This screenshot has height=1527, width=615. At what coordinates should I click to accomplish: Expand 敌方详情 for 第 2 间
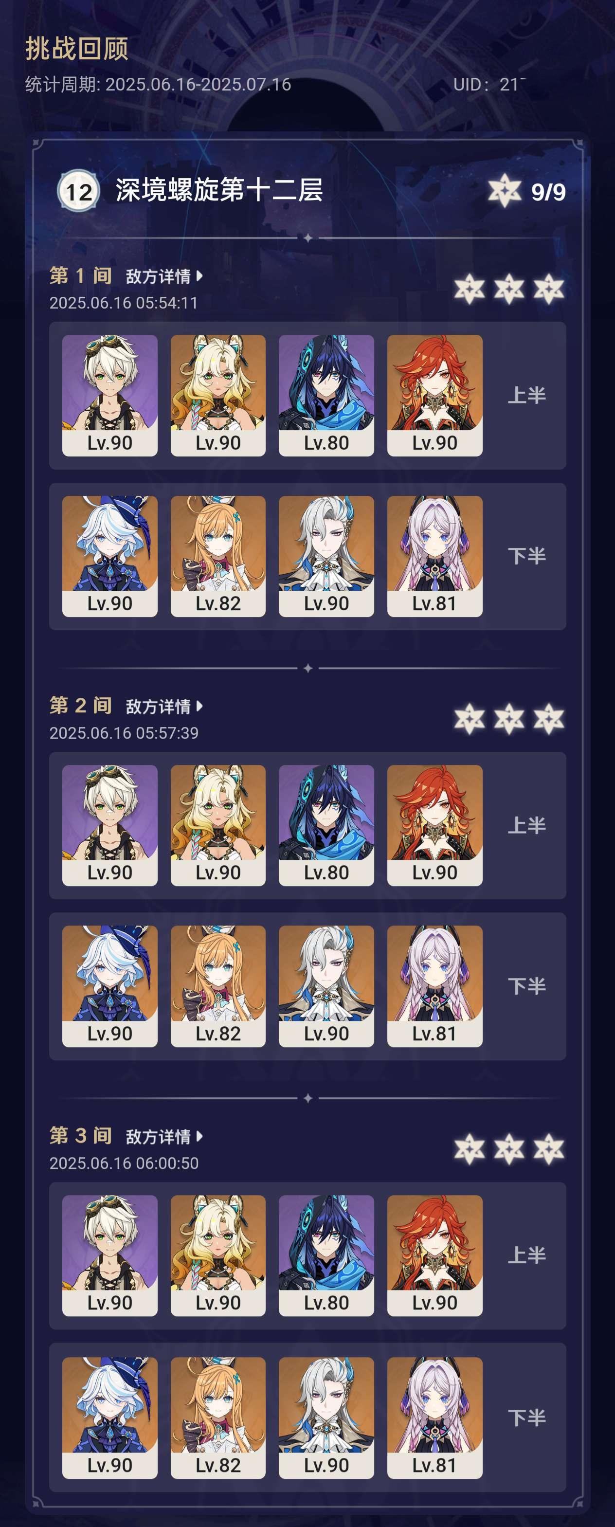point(164,706)
